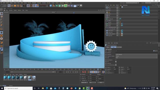Screen dimensions: 160x90
Task: Click the green Subdivision Surface generator icon
Action: coord(57,6)
